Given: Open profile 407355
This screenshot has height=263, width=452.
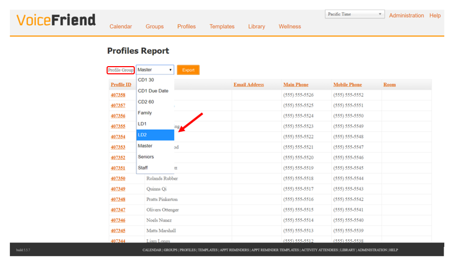Looking at the screenshot, I should tap(118, 126).
